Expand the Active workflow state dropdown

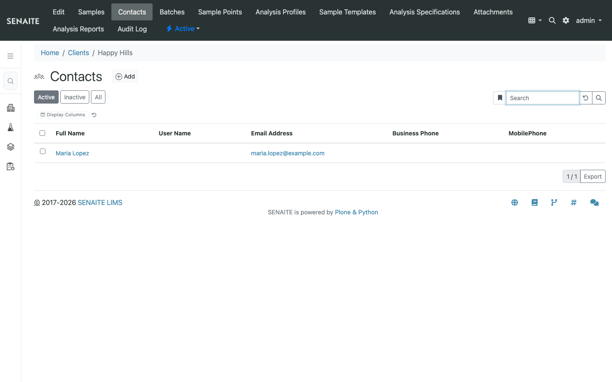183,29
